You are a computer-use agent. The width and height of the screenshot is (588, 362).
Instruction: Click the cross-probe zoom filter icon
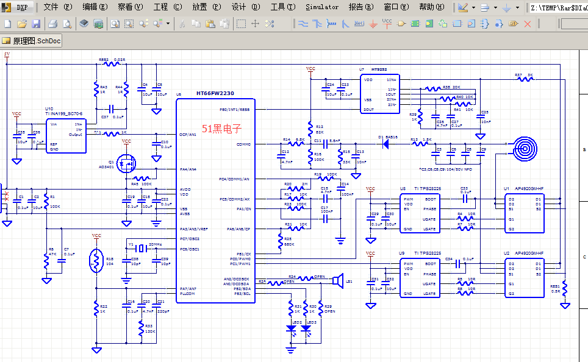[157, 24]
